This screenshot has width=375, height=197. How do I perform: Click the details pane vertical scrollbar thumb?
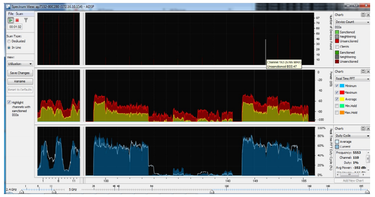(x=368, y=159)
